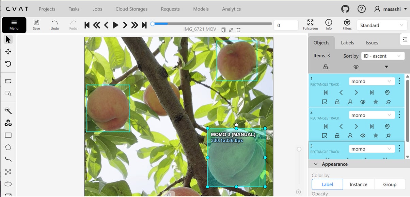This screenshot has height=197, width=410.
Task: Click the fit image tool
Action: (8, 82)
